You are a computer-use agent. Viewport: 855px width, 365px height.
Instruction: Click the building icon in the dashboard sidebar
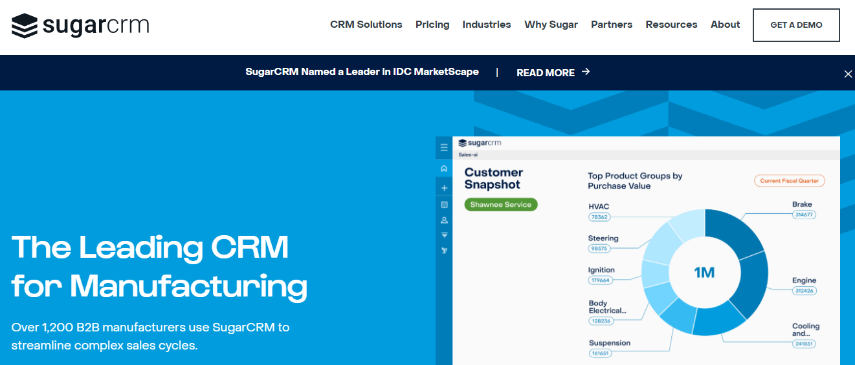pos(444,204)
